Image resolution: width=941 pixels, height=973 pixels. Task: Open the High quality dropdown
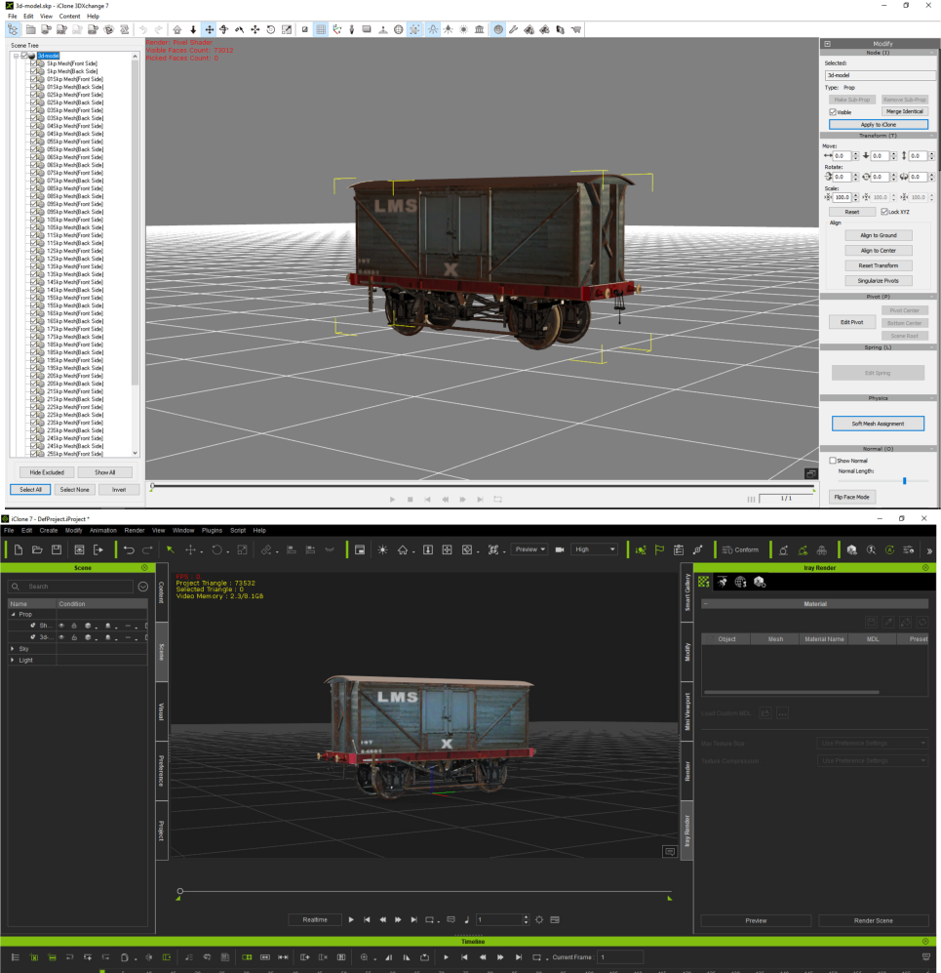tap(595, 549)
